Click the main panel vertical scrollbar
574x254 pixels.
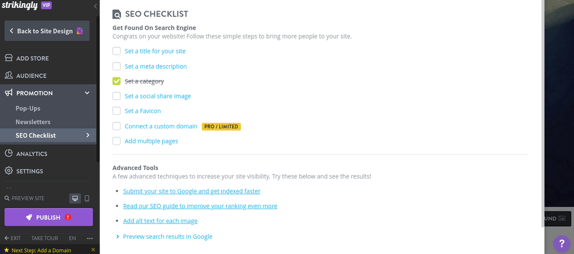point(541,95)
